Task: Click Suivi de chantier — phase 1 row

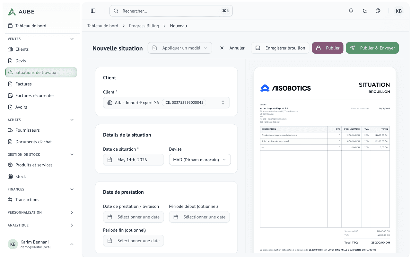Action: [x=325, y=141]
